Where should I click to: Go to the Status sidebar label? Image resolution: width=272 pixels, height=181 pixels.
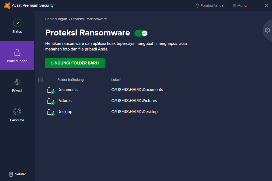pos(17,32)
